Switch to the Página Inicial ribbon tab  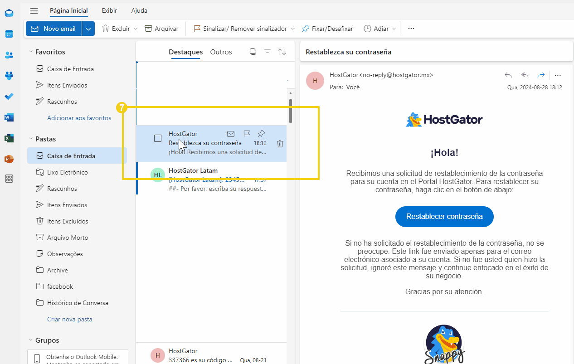point(69,10)
